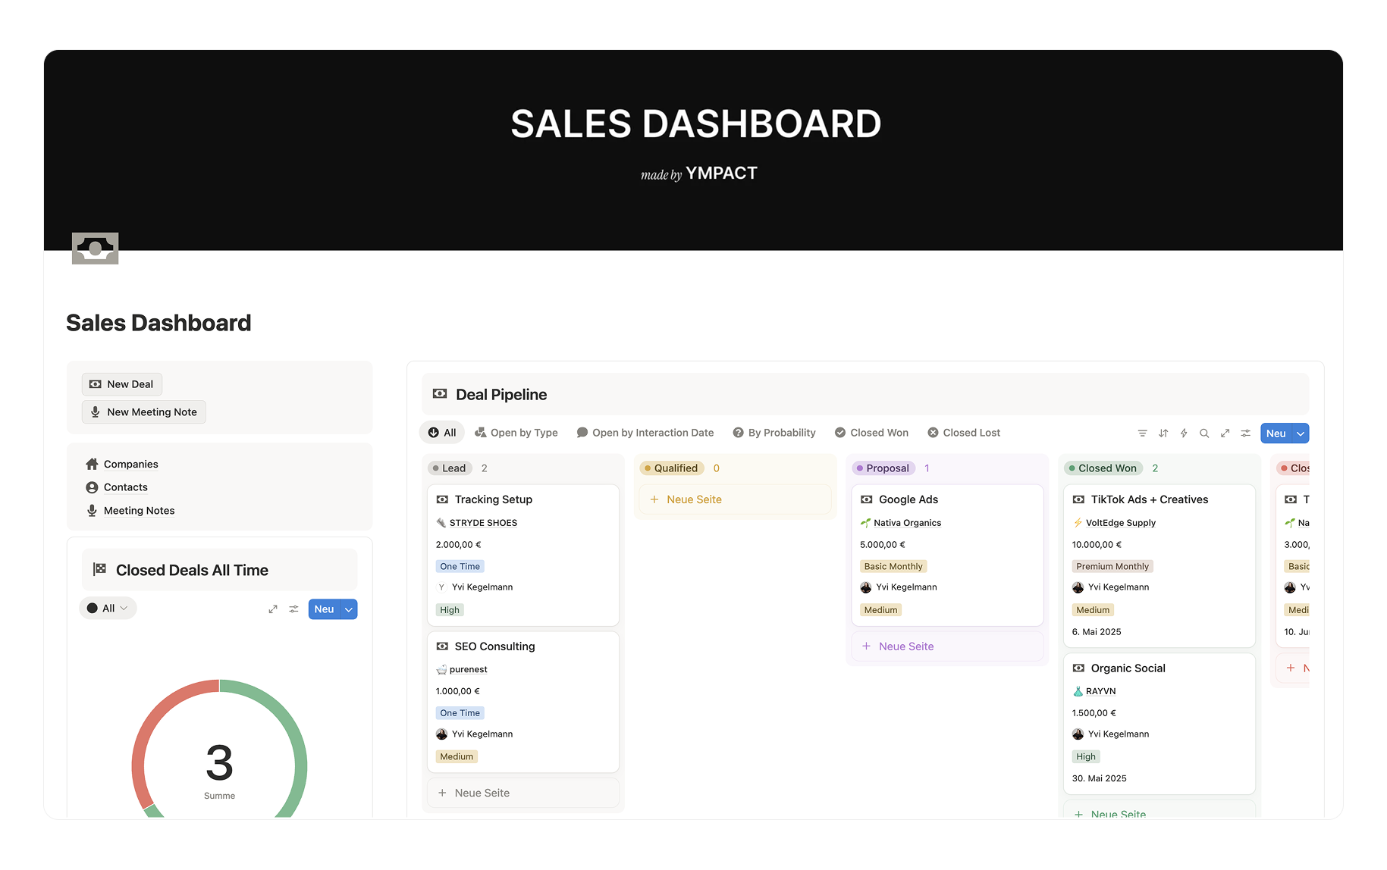Screen dimensions: 1387x870
Task: Switch to the By Probability tab
Action: pos(774,433)
